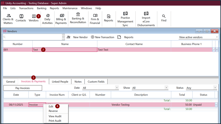Click the New Transaction button label
Screen dimensions: 221x124
105,37
